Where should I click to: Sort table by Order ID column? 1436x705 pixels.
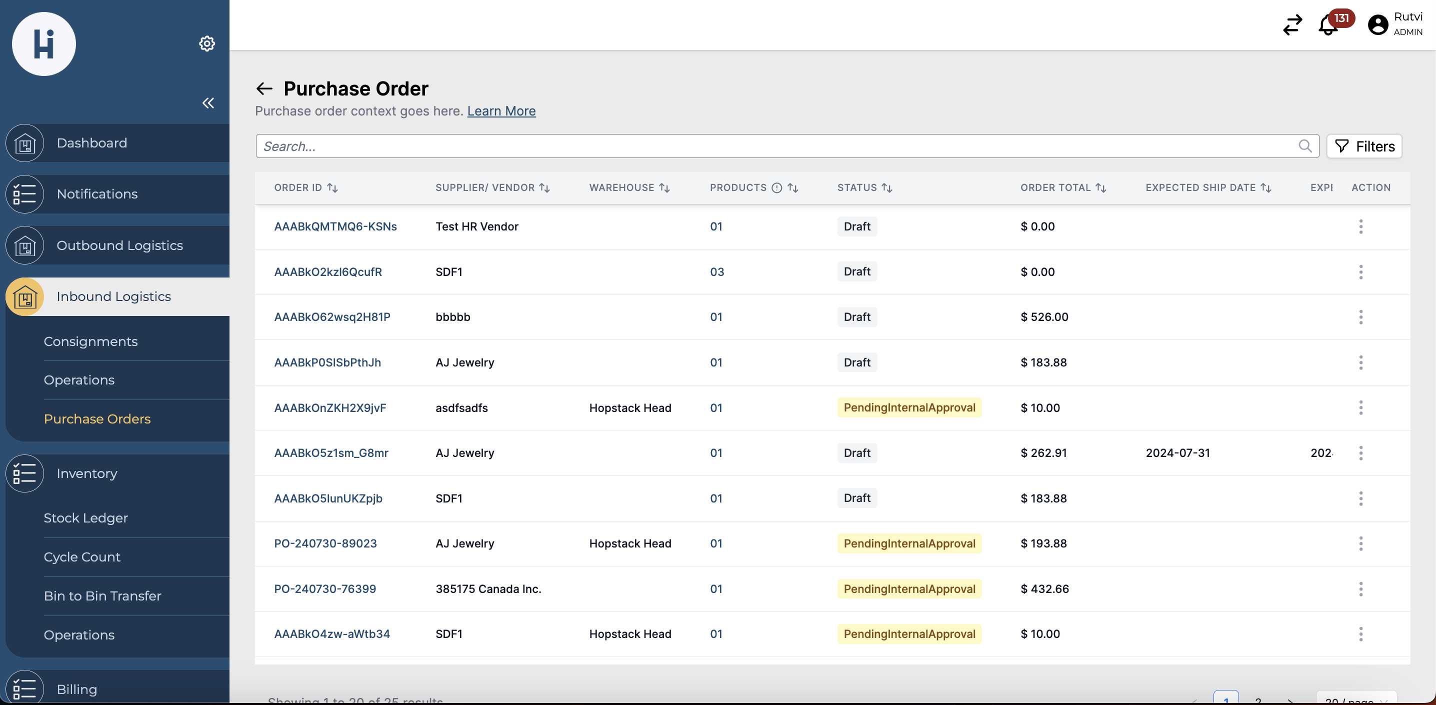point(332,188)
